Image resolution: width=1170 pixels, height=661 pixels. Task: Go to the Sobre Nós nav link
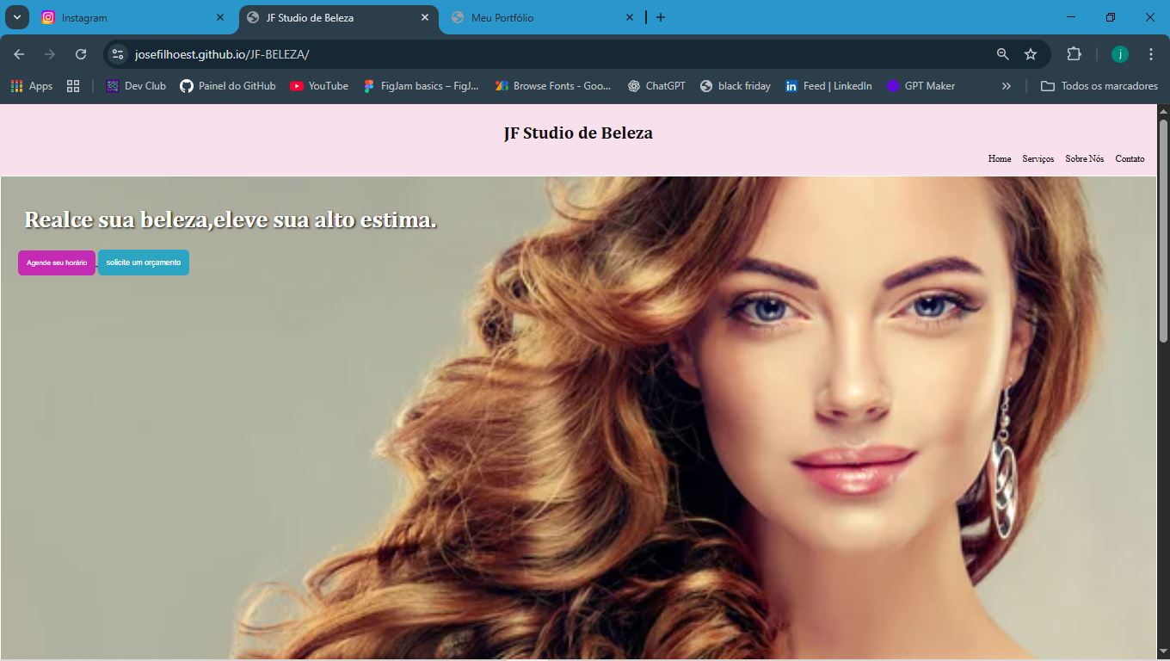tap(1085, 159)
